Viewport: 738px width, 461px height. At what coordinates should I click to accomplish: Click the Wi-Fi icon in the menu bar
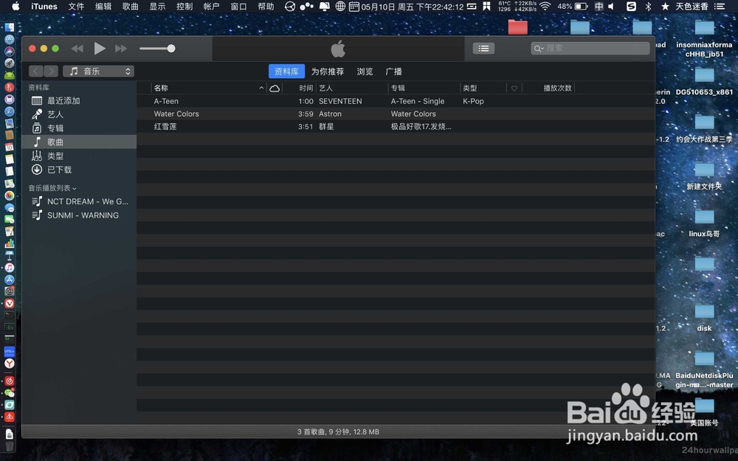pos(545,6)
